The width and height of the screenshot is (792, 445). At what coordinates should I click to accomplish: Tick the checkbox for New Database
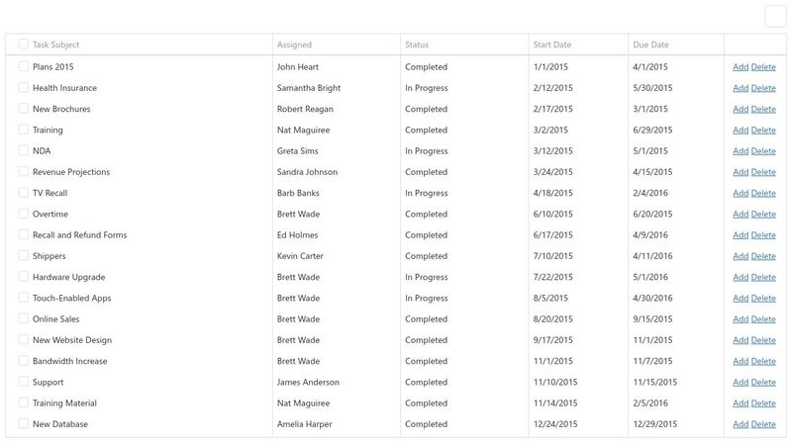coord(24,424)
